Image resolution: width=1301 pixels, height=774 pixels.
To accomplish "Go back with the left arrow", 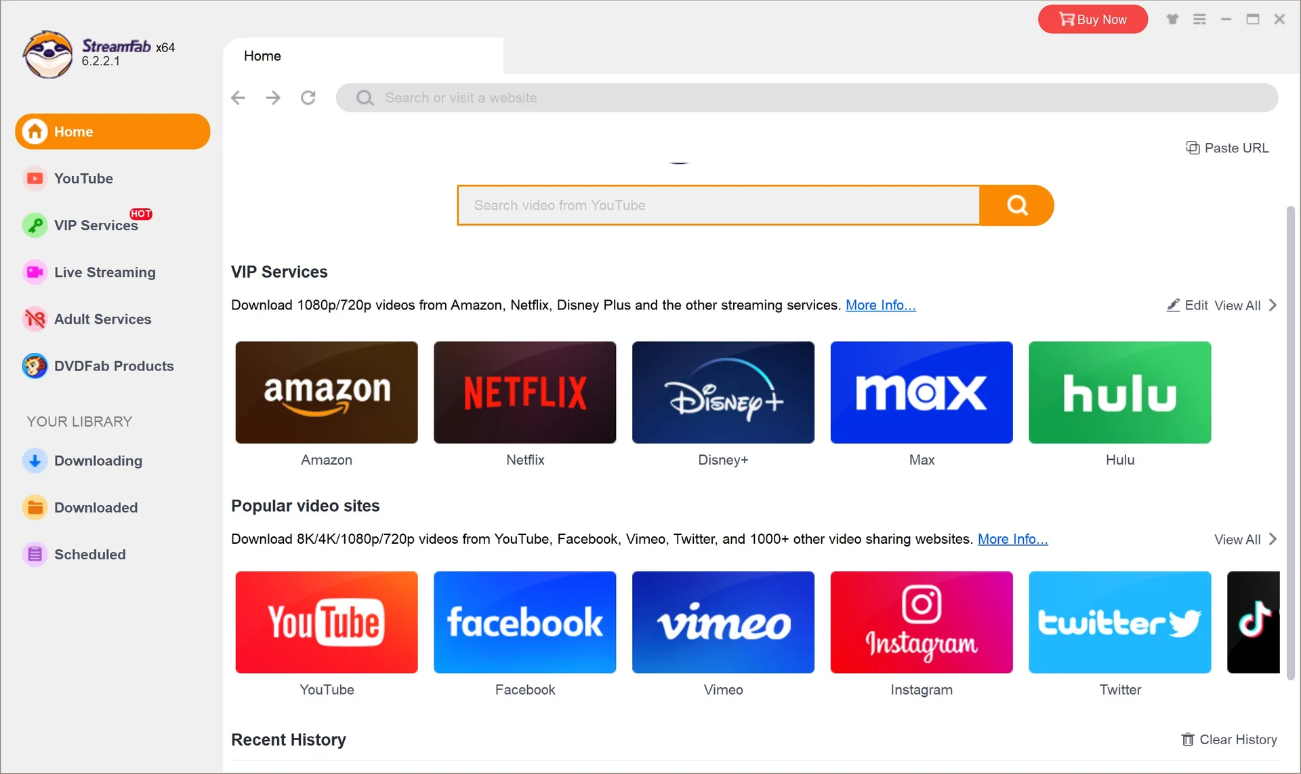I will (x=238, y=98).
